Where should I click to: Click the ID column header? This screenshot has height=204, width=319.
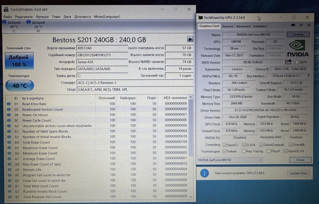(16, 98)
